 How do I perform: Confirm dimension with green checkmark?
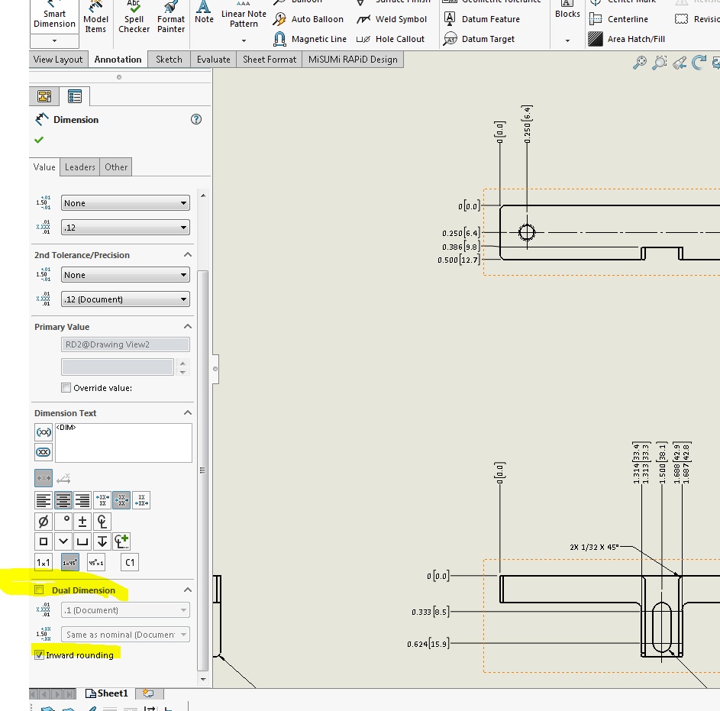(x=39, y=140)
